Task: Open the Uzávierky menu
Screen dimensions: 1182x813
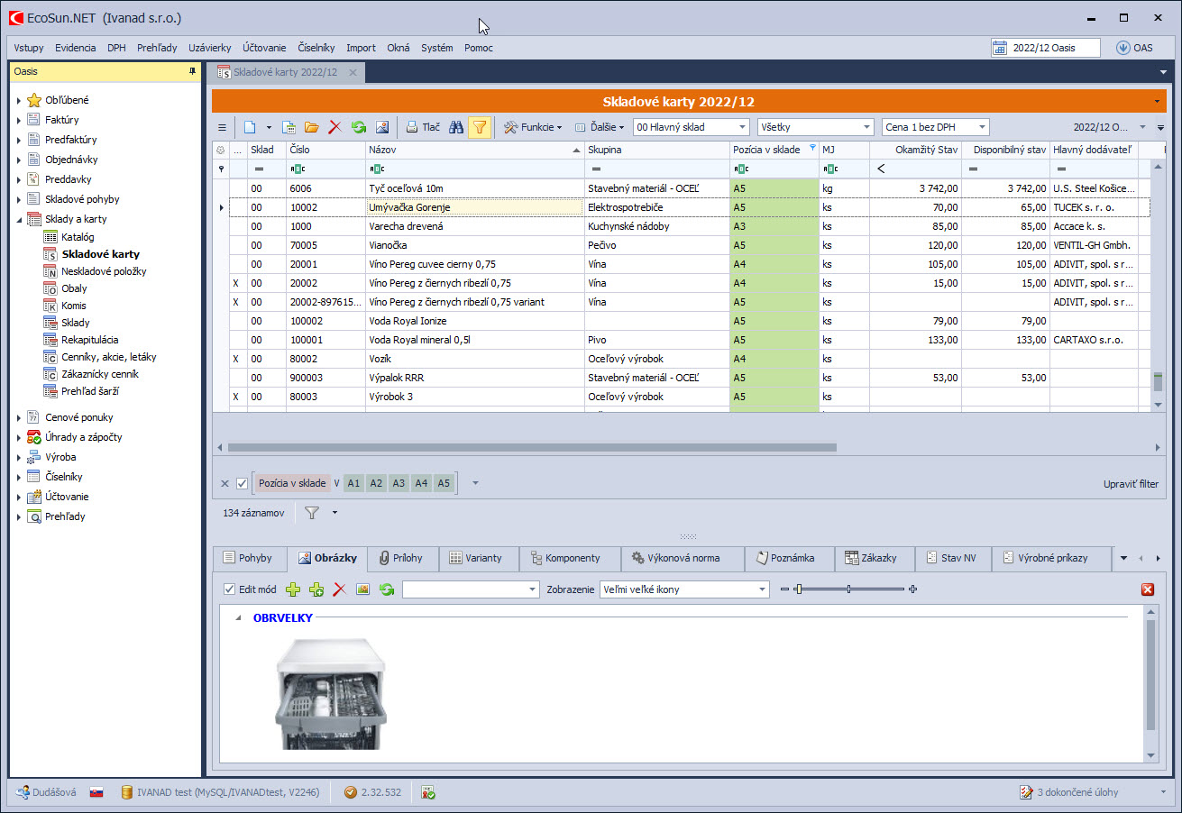Action: coord(209,48)
